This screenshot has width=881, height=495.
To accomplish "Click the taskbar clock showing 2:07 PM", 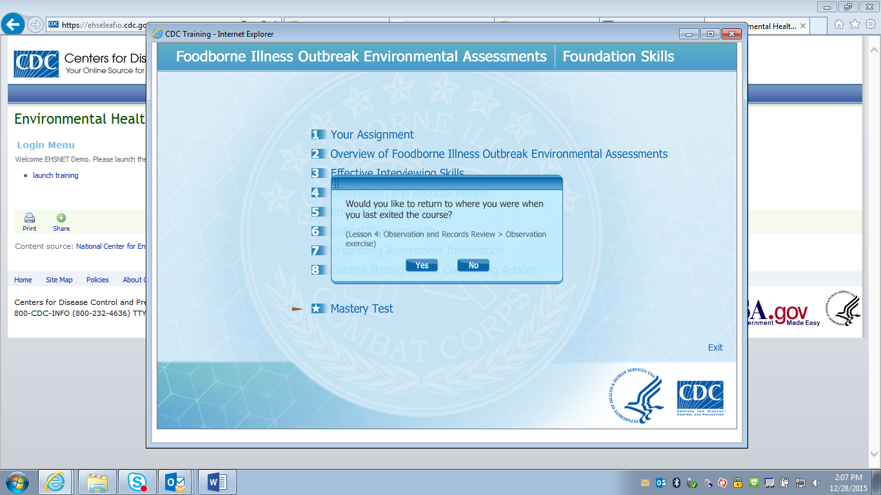I will click(x=848, y=482).
